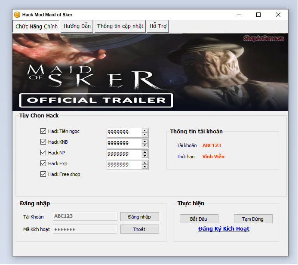The height and width of the screenshot is (265, 298).
Task: Decrease the Hack Tiên ngọc value with down arrow
Action: coord(145,134)
